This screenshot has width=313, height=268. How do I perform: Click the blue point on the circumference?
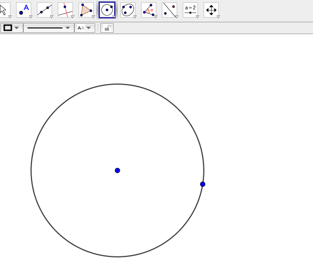pos(203,184)
